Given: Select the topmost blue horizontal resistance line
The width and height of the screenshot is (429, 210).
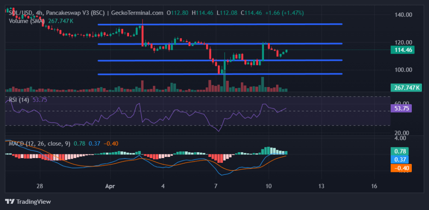Looking at the screenshot, I should coord(220,24).
